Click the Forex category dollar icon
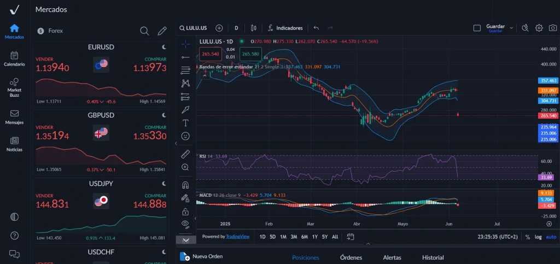560x264 pixels. click(x=40, y=31)
